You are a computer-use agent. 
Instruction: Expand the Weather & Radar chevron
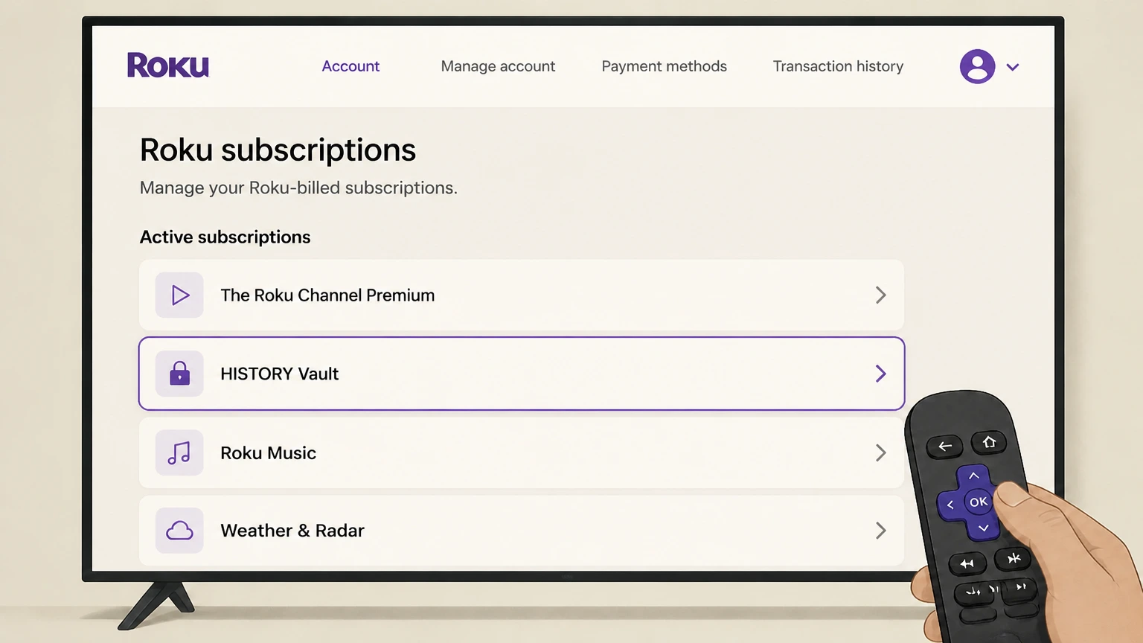click(881, 531)
